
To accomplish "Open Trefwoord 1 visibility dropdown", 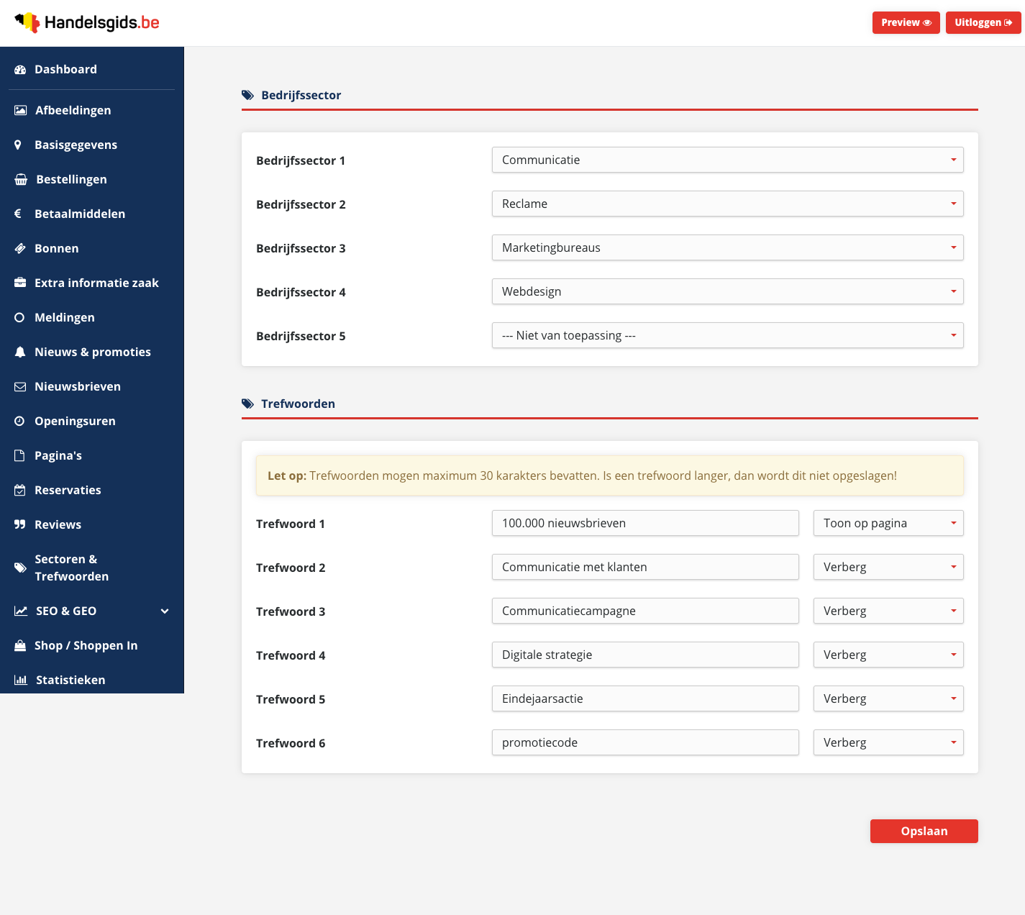I will pyautogui.click(x=888, y=523).
